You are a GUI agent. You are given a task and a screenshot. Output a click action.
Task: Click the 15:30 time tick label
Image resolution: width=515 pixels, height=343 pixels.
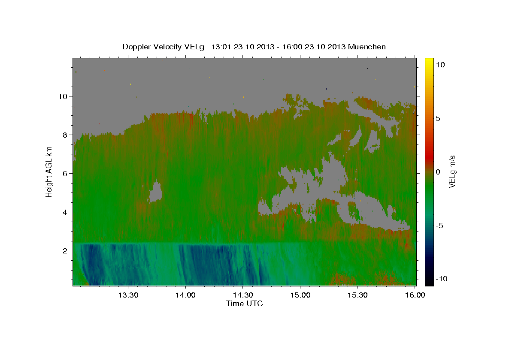pyautogui.click(x=357, y=295)
